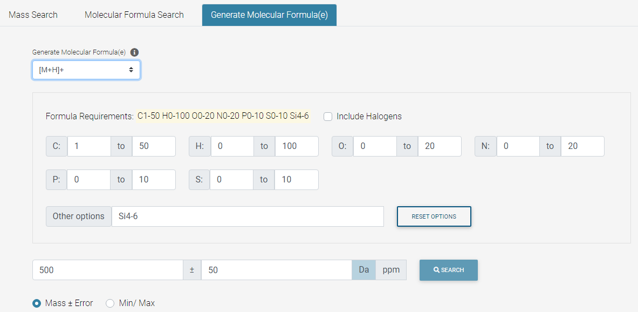Click the mass value field containing 500

point(108,270)
